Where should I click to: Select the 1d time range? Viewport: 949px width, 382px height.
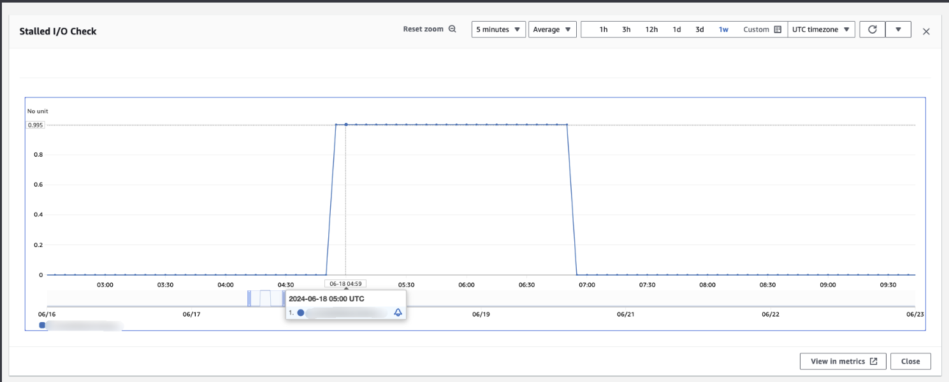click(677, 29)
